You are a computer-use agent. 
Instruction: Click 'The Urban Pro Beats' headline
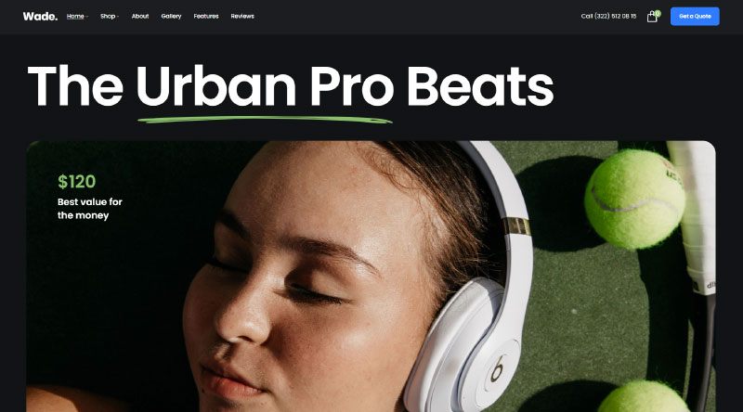[x=291, y=86]
